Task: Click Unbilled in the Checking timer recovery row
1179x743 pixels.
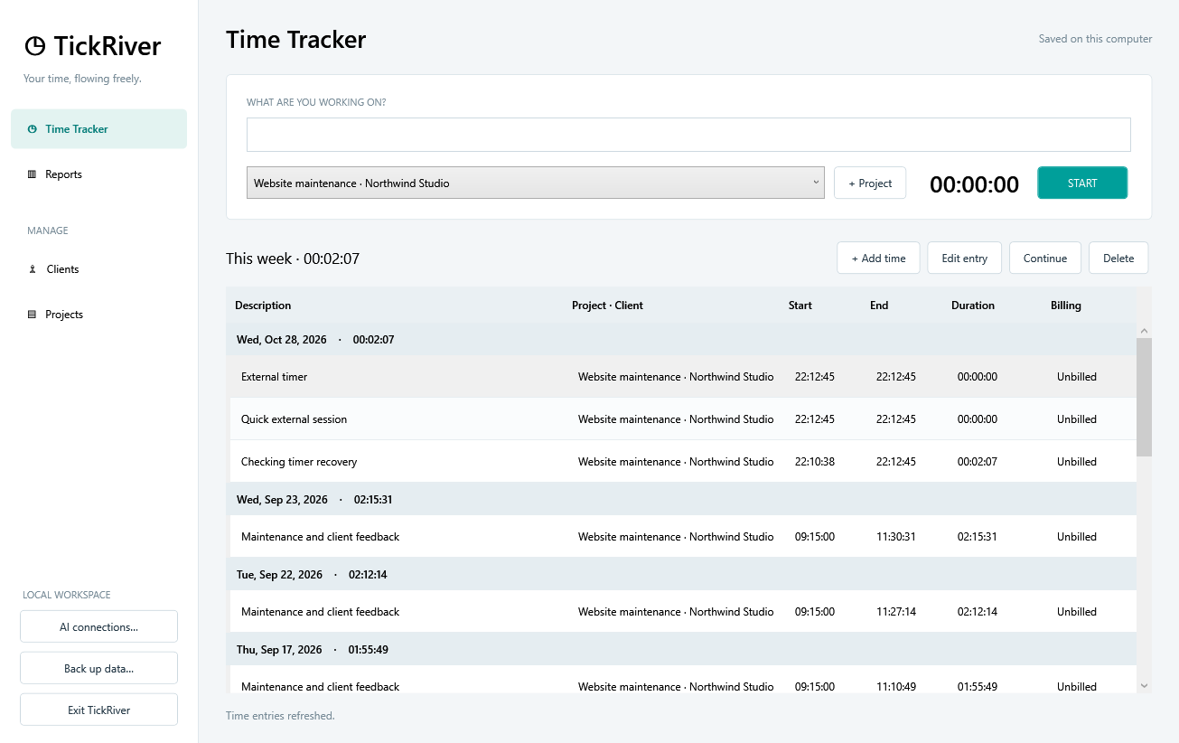Action: (x=1077, y=462)
